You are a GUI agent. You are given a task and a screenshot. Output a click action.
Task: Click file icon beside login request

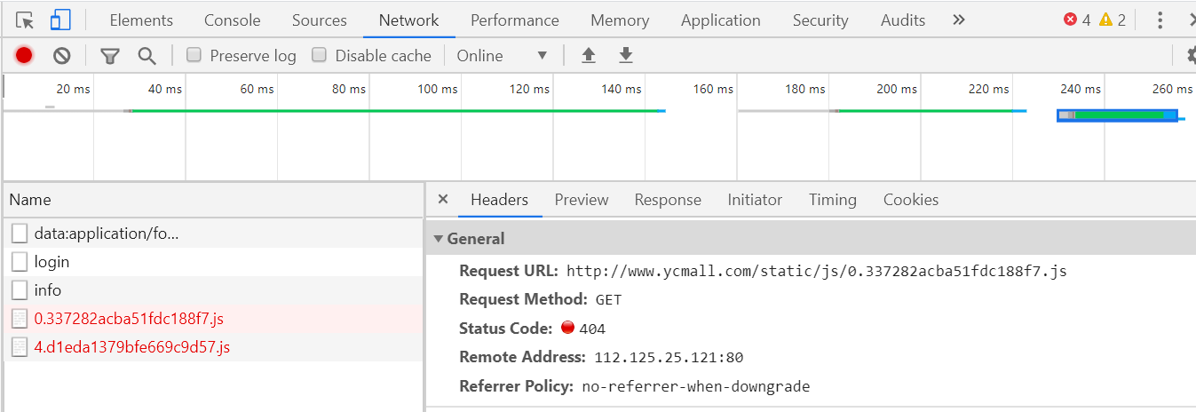(x=20, y=262)
